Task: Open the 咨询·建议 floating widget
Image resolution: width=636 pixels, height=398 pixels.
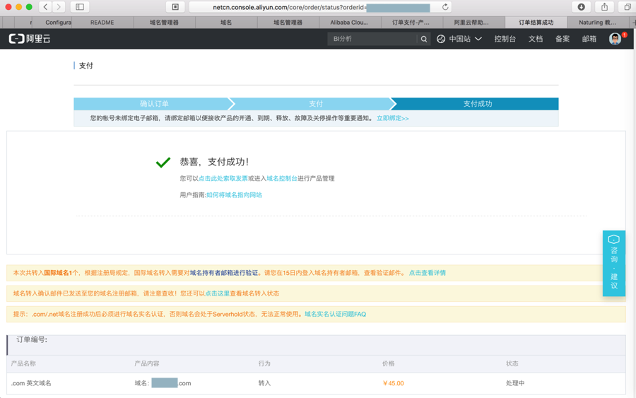Action: (x=613, y=263)
